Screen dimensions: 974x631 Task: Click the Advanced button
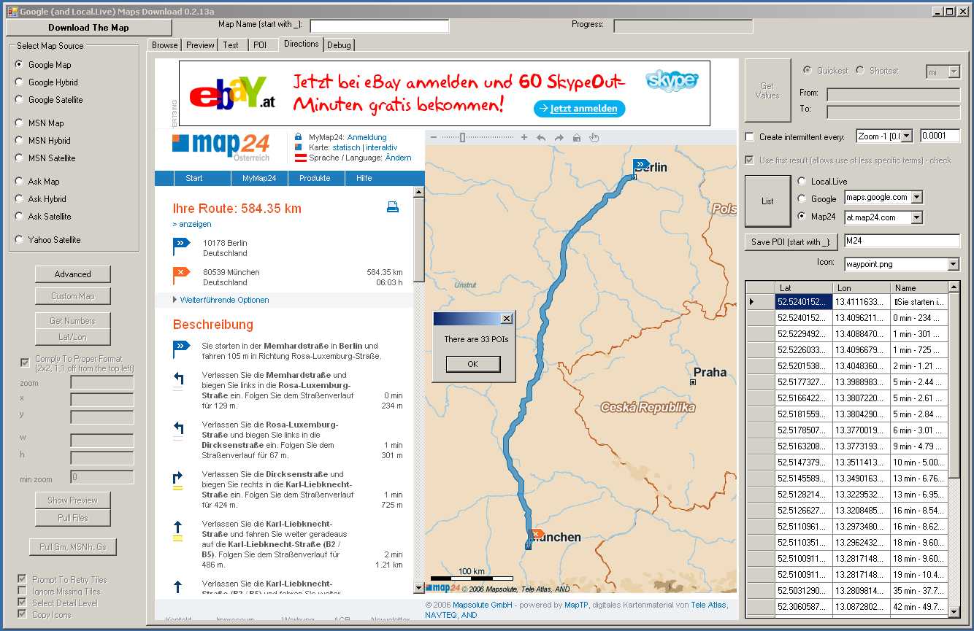coord(72,274)
